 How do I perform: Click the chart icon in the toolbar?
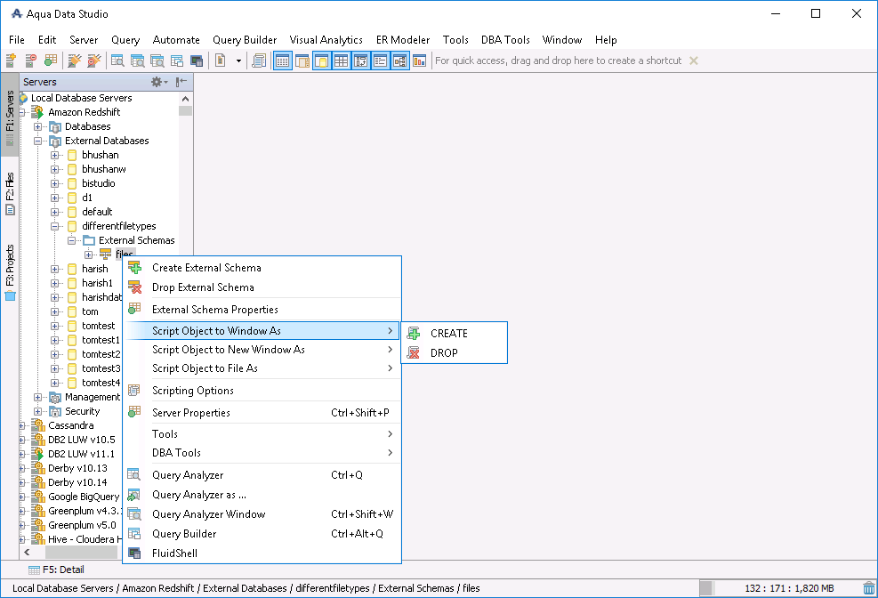[x=419, y=61]
